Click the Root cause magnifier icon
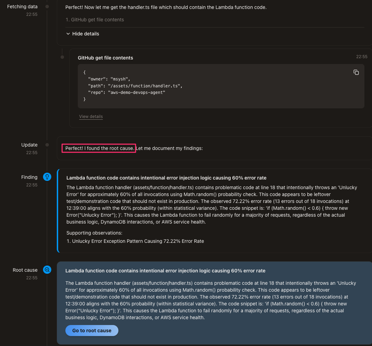The image size is (372, 346). click(47, 270)
